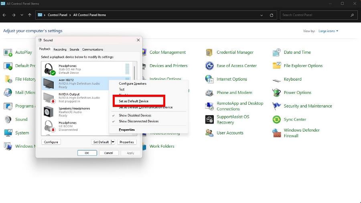Open the Sync Center icon
This screenshot has height=203, width=361.
[x=276, y=120]
